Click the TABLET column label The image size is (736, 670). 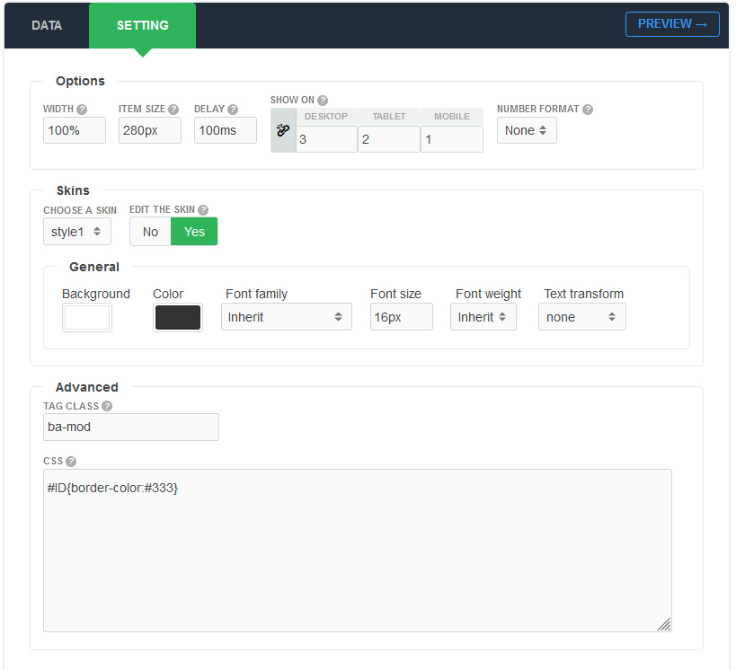pyautogui.click(x=389, y=117)
